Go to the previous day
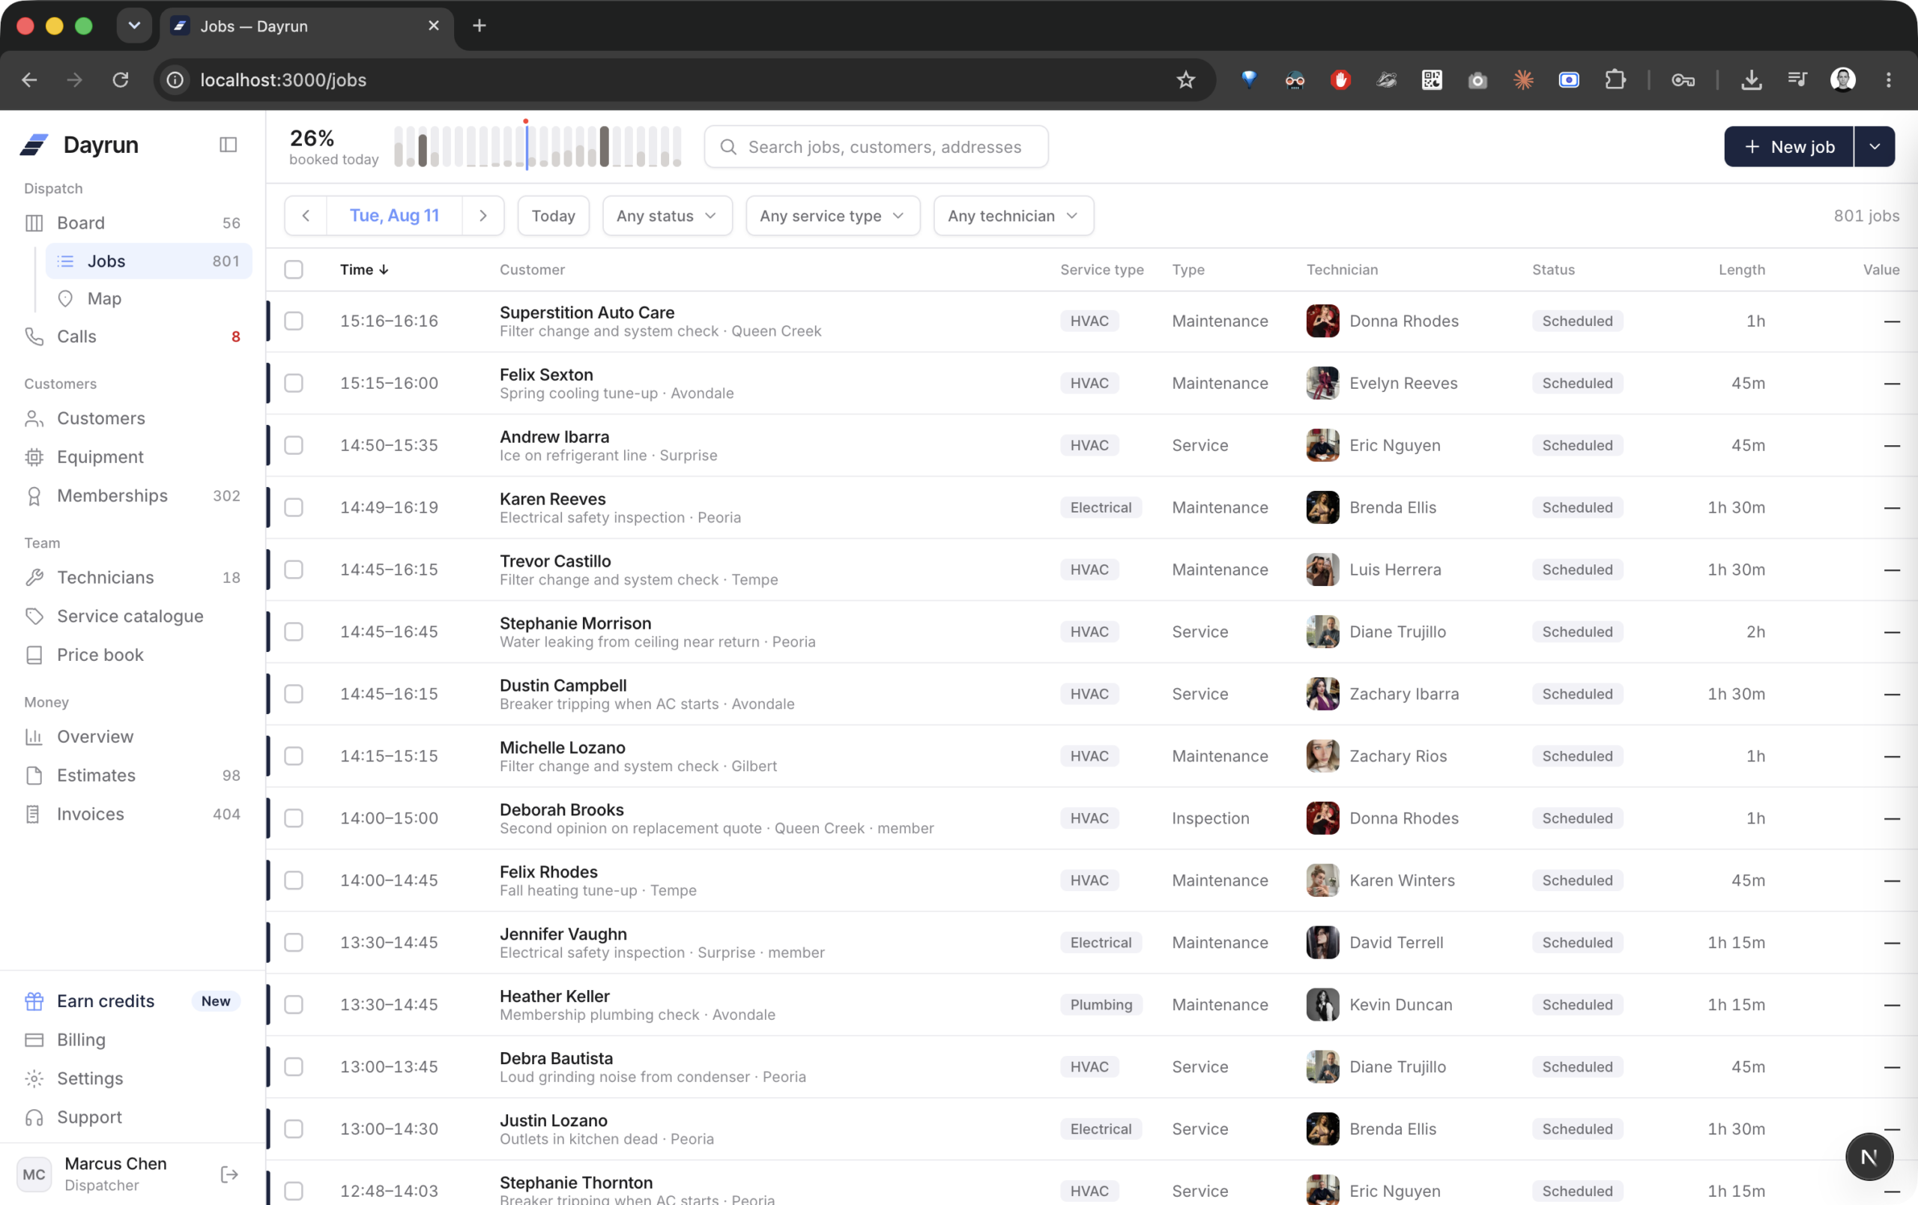Screen dimensions: 1918x1205 pos(306,216)
